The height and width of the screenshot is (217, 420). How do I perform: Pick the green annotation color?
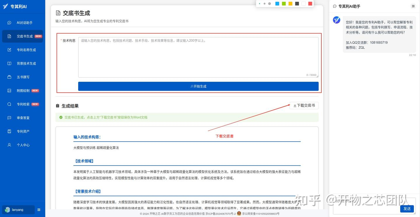(x=284, y=4)
